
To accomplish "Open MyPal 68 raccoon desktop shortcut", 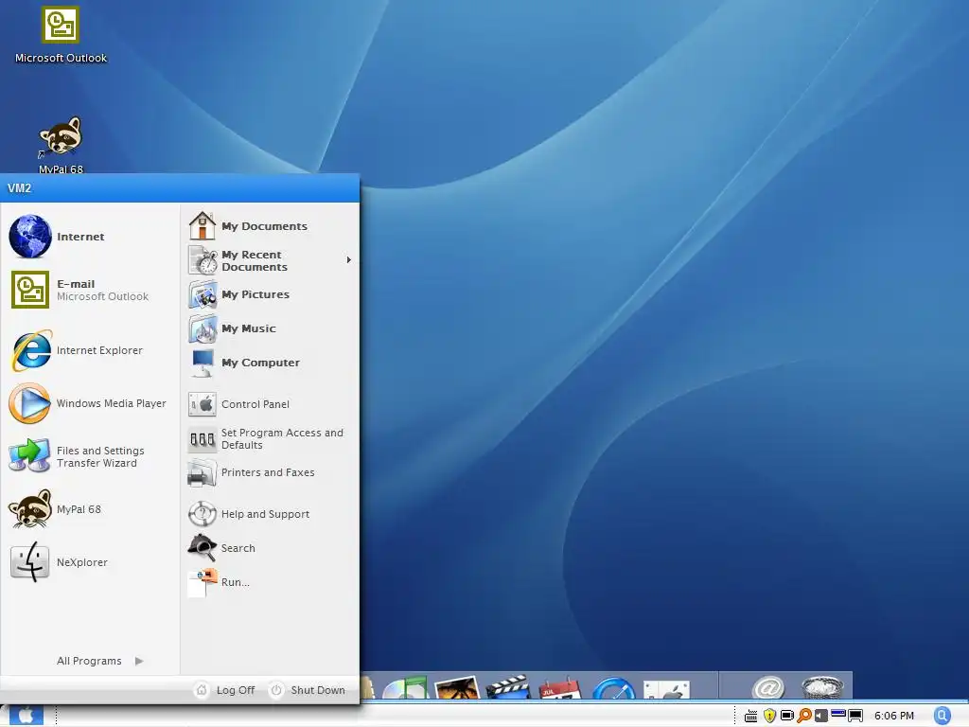I will [x=61, y=145].
